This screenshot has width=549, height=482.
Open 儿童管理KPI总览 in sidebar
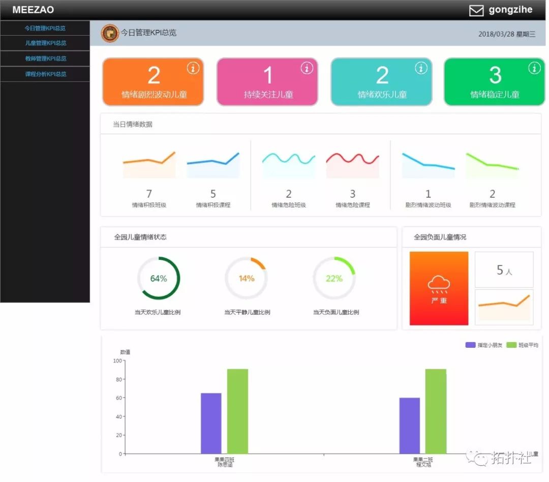pos(46,43)
